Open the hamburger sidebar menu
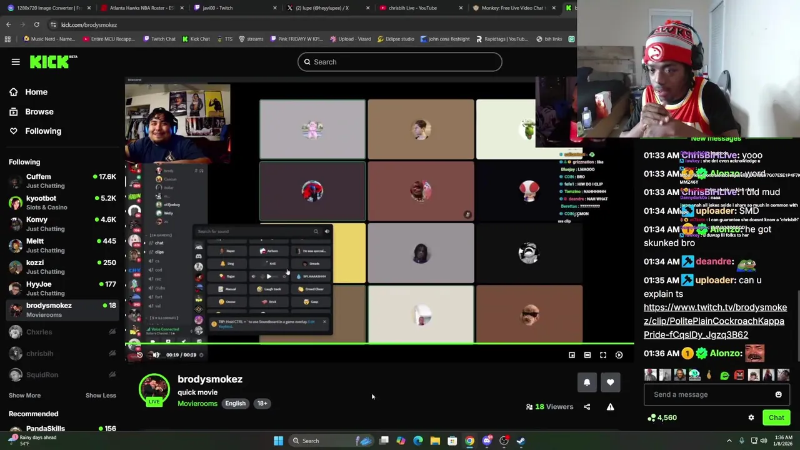Image resolution: width=800 pixels, height=450 pixels. [16, 62]
